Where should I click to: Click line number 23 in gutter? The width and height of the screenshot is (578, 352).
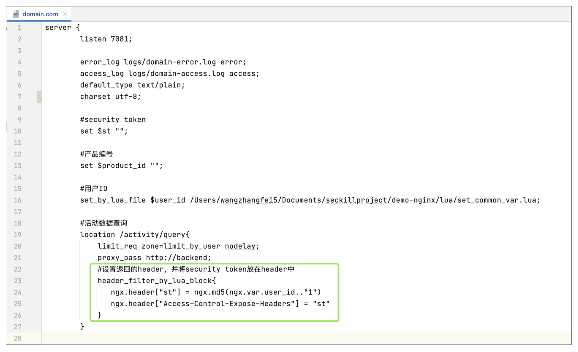[18, 281]
